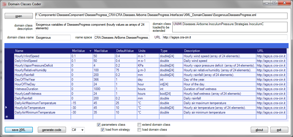This screenshot has height=137, width=293.
Task: Click the MinValue sort direction arrow
Action: click(91, 51)
